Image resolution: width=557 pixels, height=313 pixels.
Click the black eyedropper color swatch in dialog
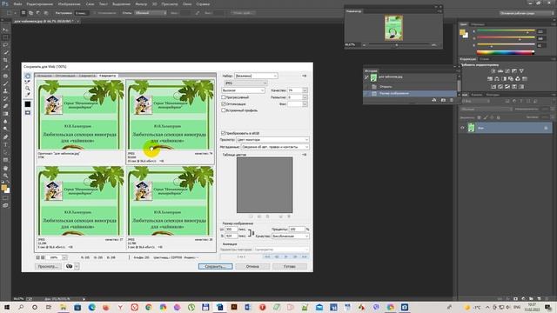tap(28, 104)
